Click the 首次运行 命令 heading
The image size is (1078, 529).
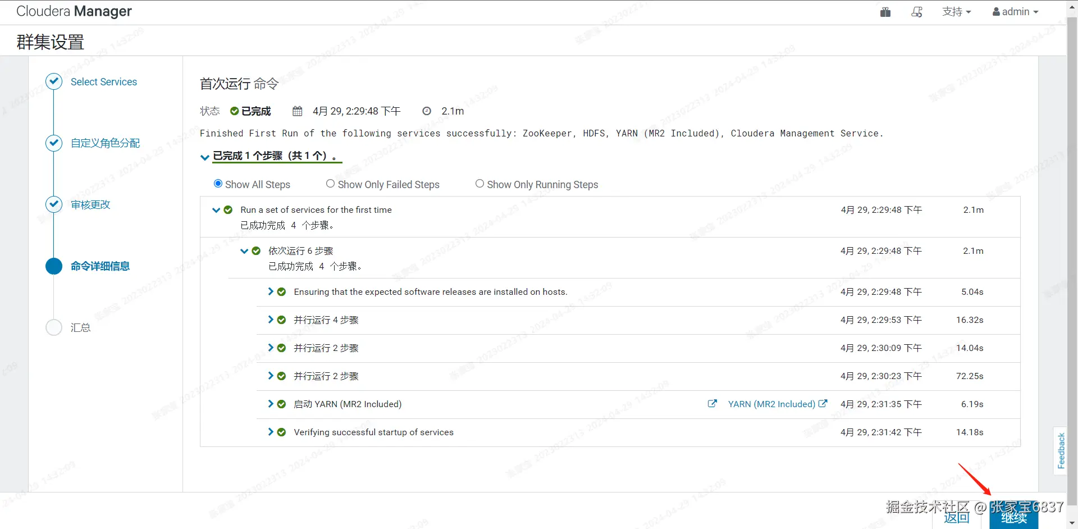click(x=239, y=84)
